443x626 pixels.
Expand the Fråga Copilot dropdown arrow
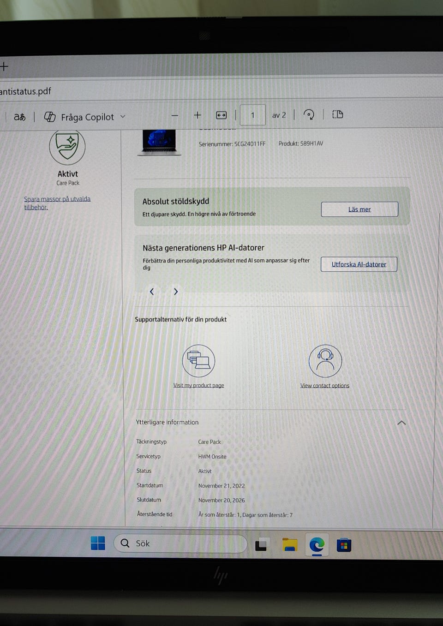tap(123, 117)
